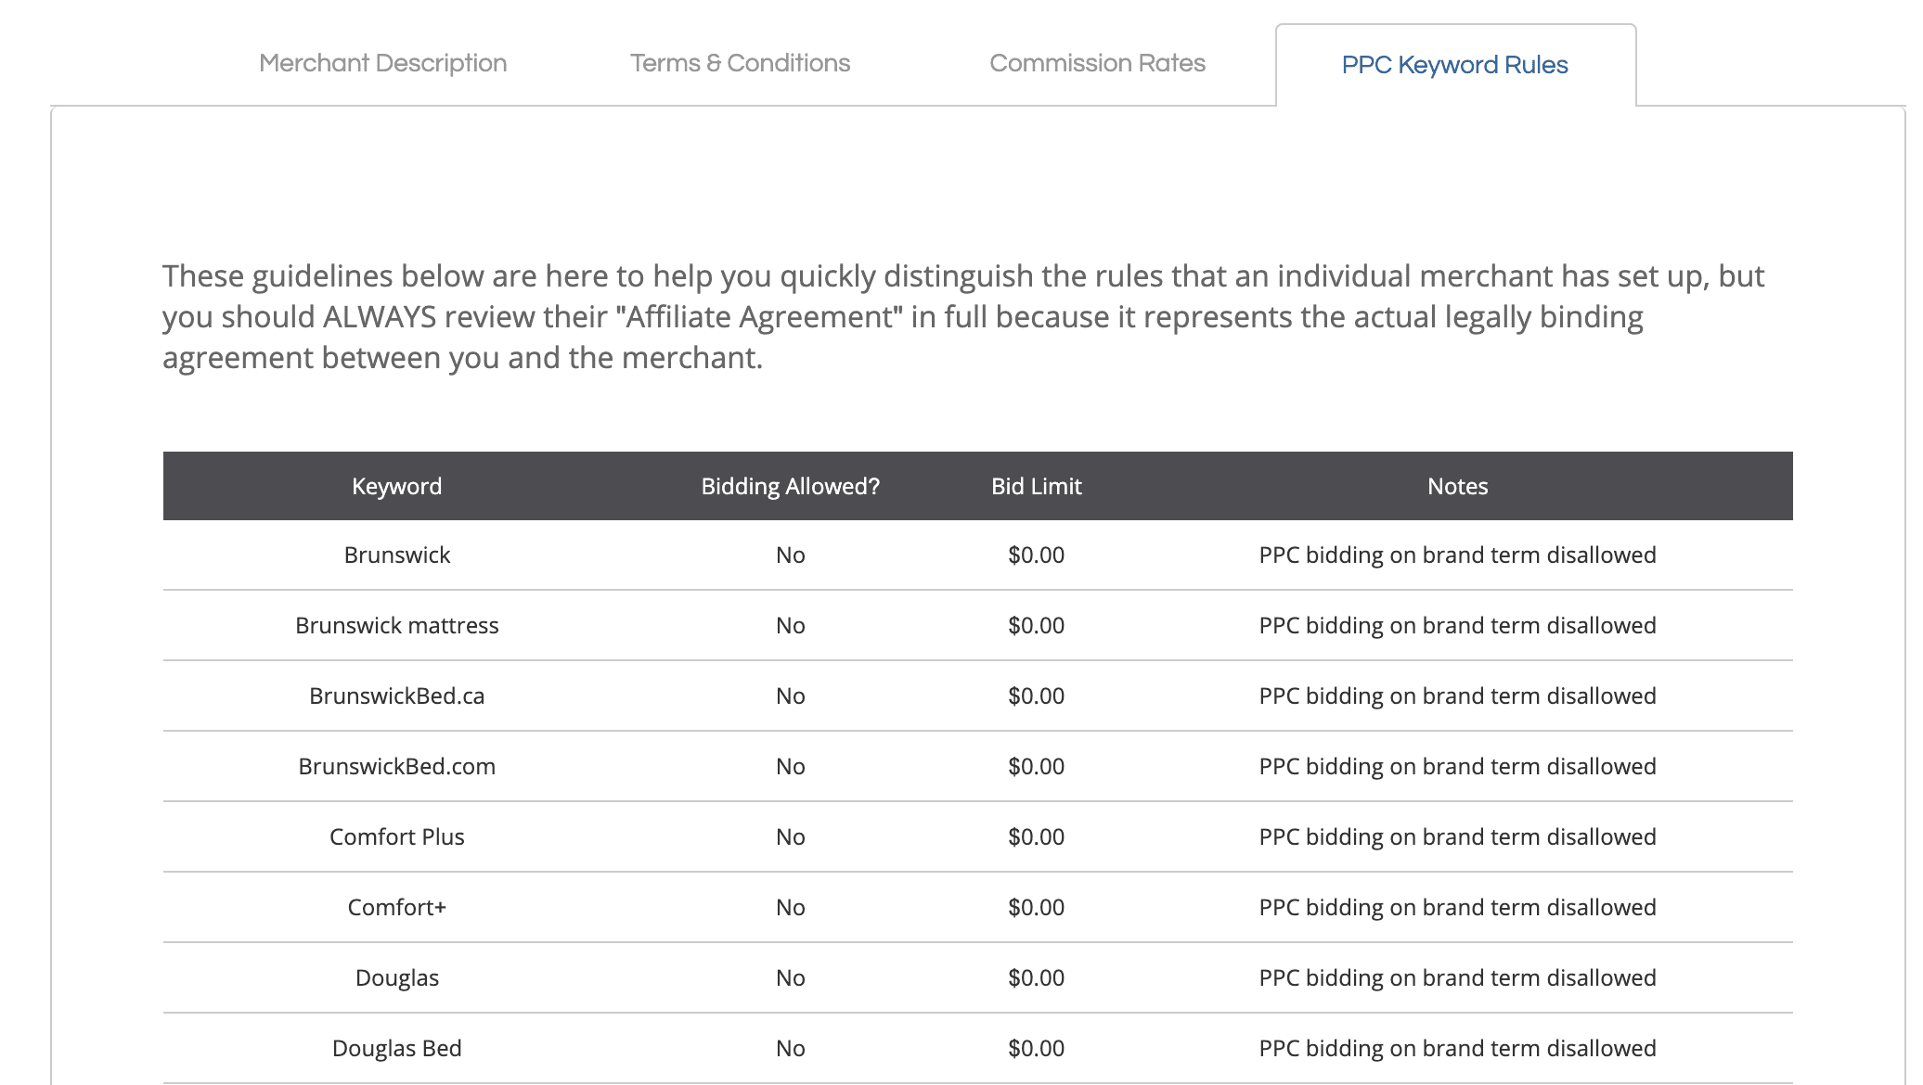This screenshot has width=1923, height=1085.
Task: Click the $0.00 bid limit for Brunswick
Action: click(x=1036, y=555)
